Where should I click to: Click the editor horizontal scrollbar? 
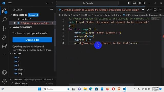click(x=101, y=84)
